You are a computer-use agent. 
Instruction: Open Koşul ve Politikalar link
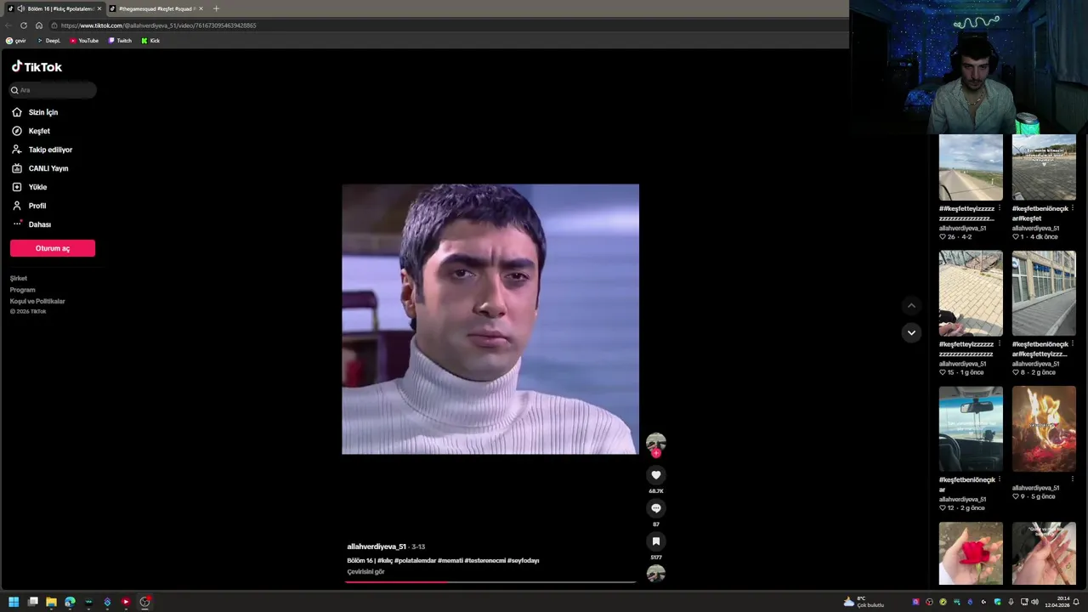click(x=37, y=301)
